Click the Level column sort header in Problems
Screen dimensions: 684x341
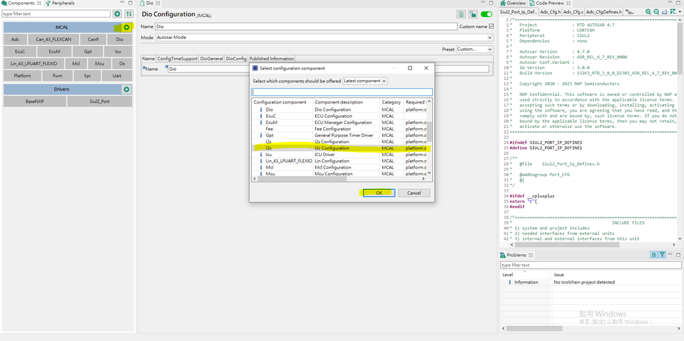(525, 275)
